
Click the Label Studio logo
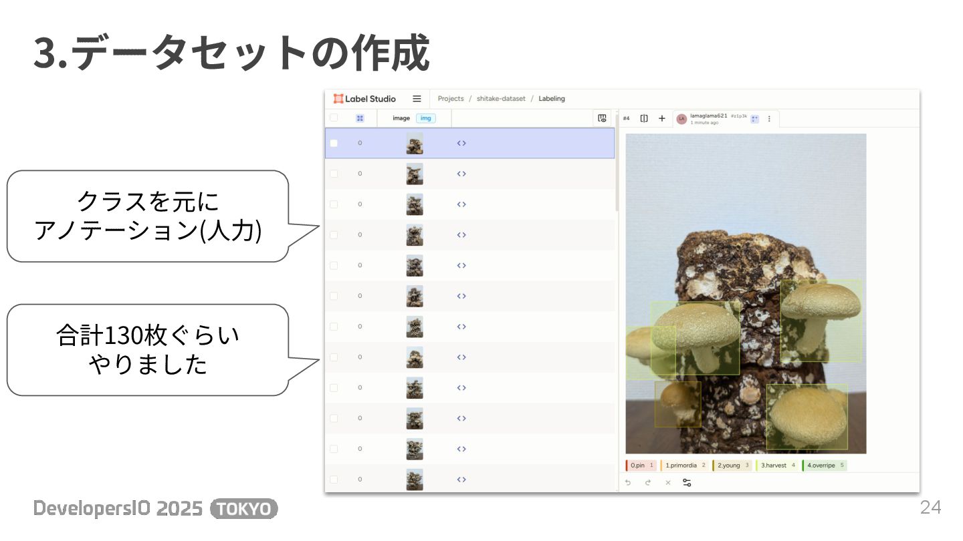click(364, 99)
